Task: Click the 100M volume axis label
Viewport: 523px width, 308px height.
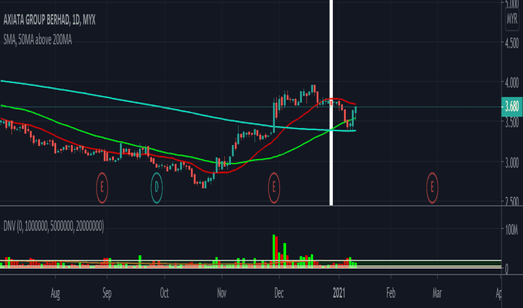Action: (511, 230)
